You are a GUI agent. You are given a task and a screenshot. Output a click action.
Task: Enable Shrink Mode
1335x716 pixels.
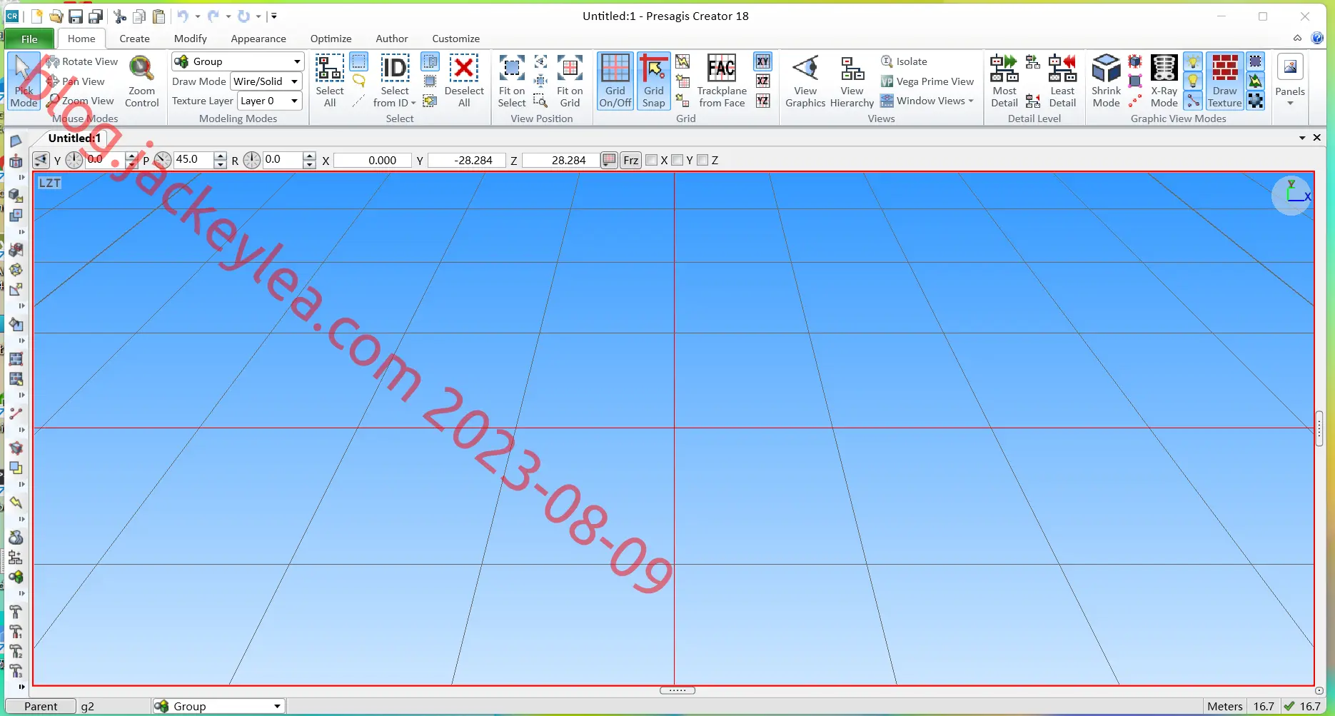point(1106,81)
